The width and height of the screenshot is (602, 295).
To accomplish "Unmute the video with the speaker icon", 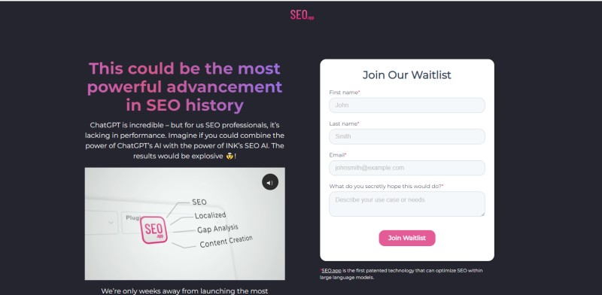I will 270,182.
